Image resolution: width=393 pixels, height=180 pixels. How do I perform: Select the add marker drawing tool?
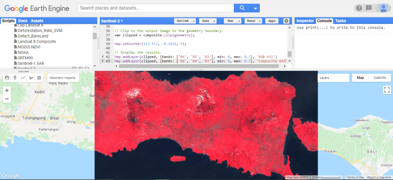point(15,78)
